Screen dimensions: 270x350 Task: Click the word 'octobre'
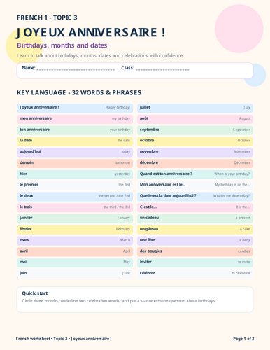147,141
